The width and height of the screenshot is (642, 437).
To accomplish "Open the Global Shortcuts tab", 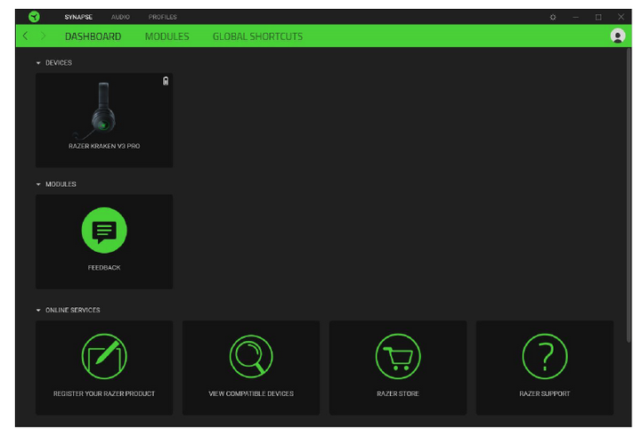I will [257, 36].
